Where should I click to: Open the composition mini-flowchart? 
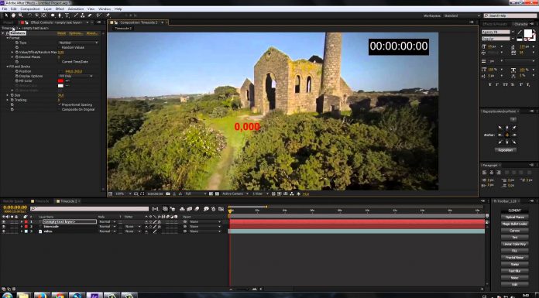(156, 209)
